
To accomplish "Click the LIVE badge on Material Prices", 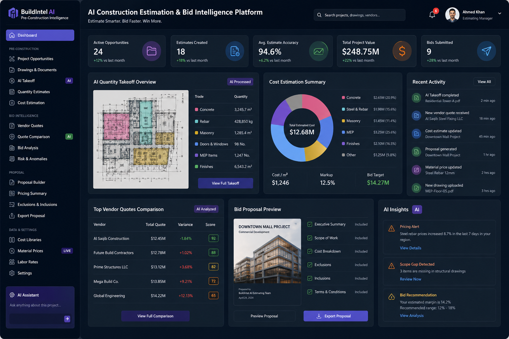I will (67, 251).
